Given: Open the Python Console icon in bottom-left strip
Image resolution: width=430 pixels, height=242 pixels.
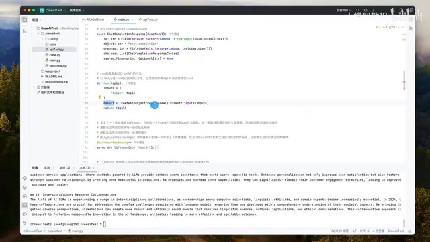Looking at the screenshot, I should click(x=25, y=178).
